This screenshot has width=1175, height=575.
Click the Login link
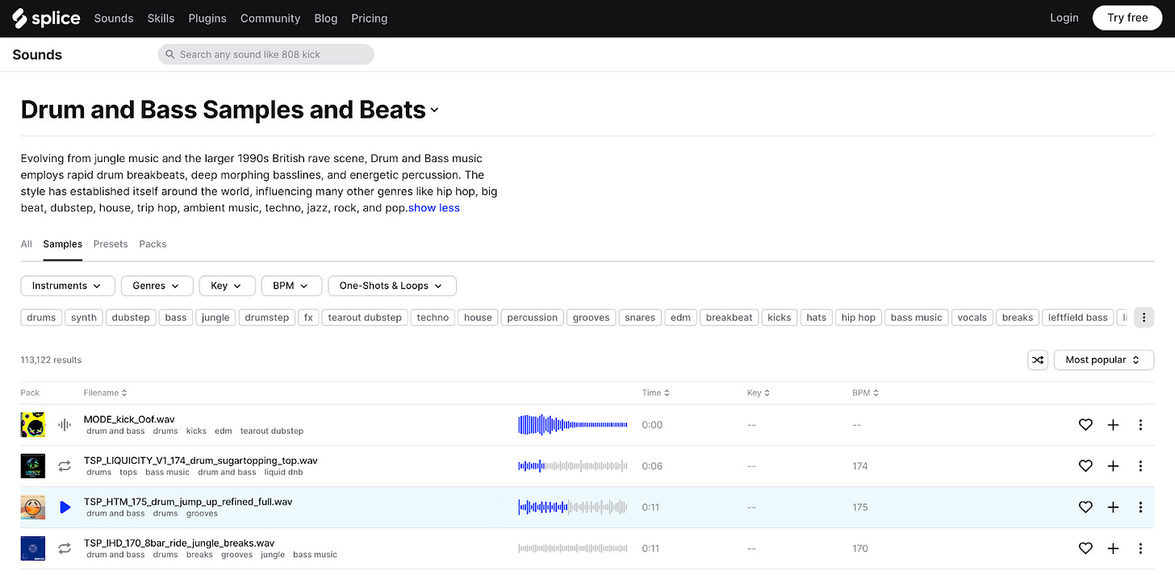point(1064,18)
